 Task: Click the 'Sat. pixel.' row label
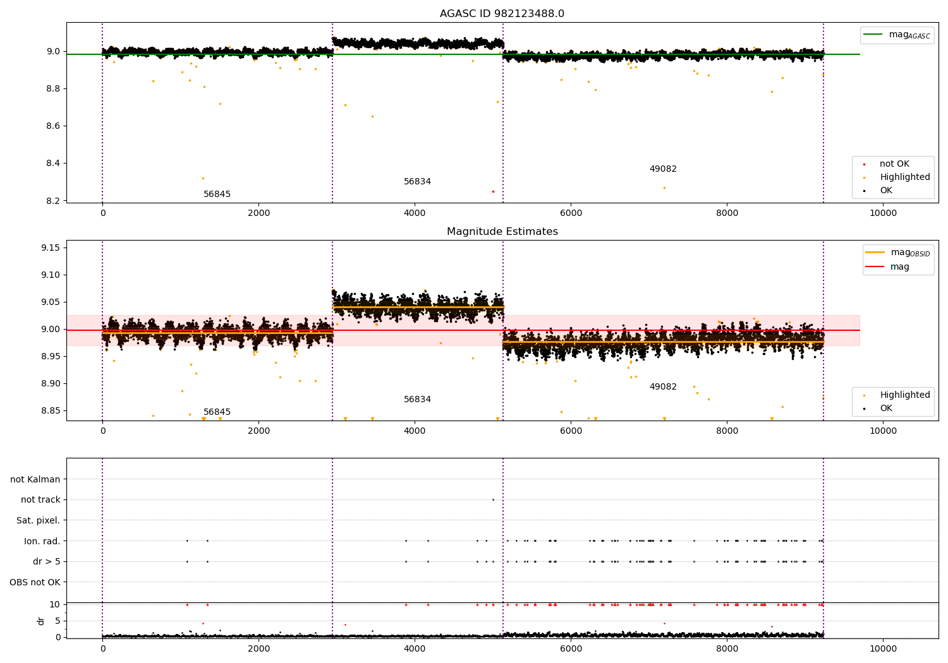pos(39,521)
